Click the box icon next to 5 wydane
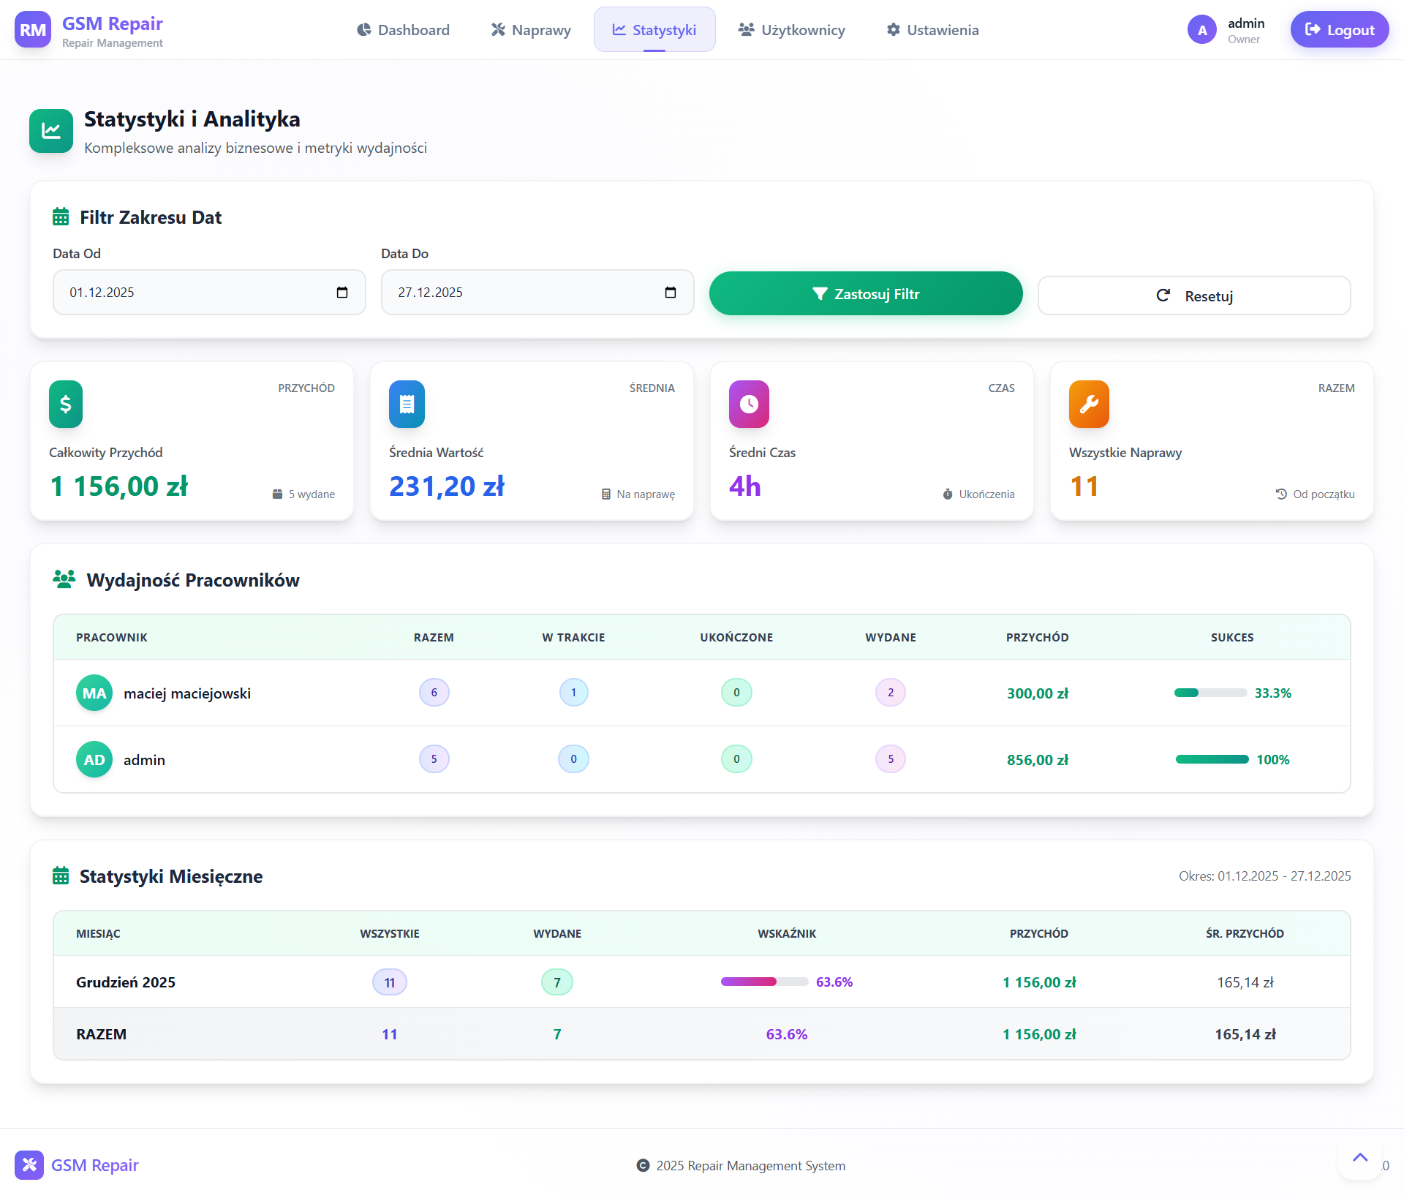 [278, 494]
